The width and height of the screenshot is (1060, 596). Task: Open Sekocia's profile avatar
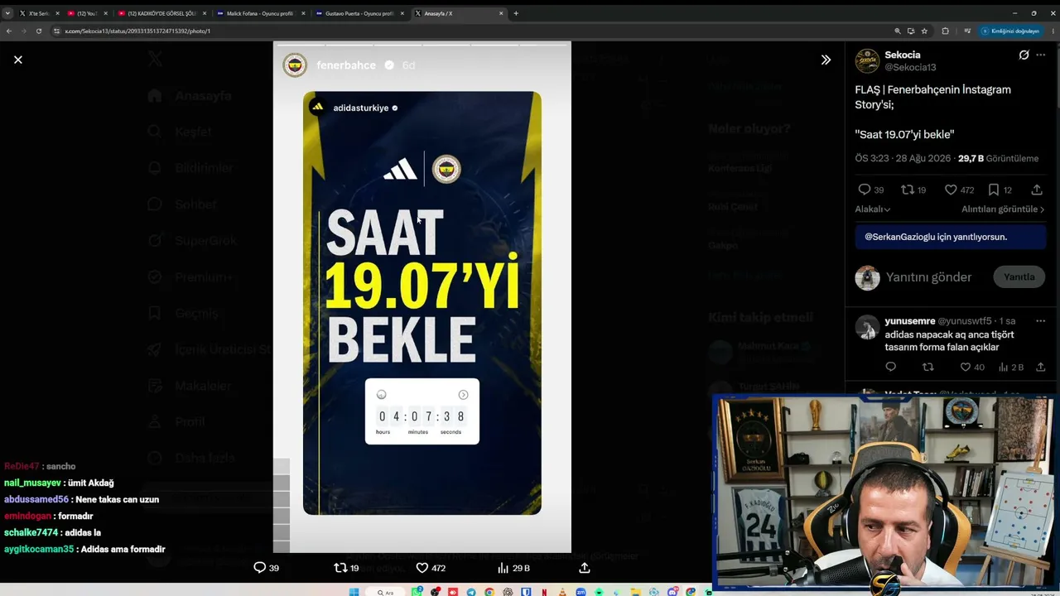pyautogui.click(x=867, y=60)
